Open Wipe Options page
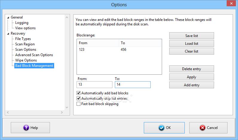238x140 pixels. pyautogui.click(x=26, y=60)
